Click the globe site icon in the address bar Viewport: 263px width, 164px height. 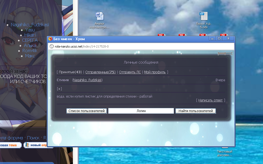point(52,46)
